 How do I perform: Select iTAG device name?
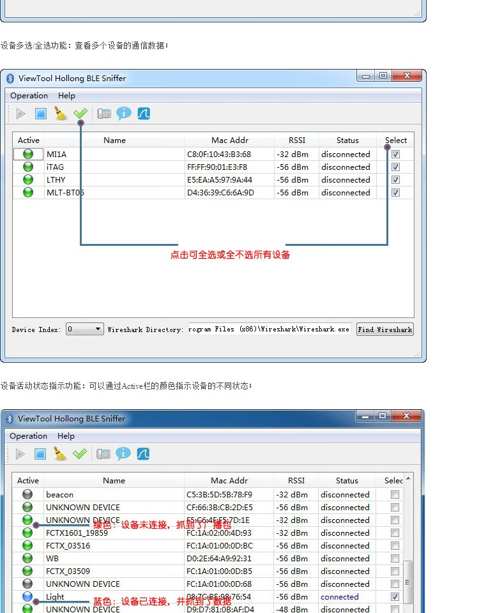(x=55, y=167)
